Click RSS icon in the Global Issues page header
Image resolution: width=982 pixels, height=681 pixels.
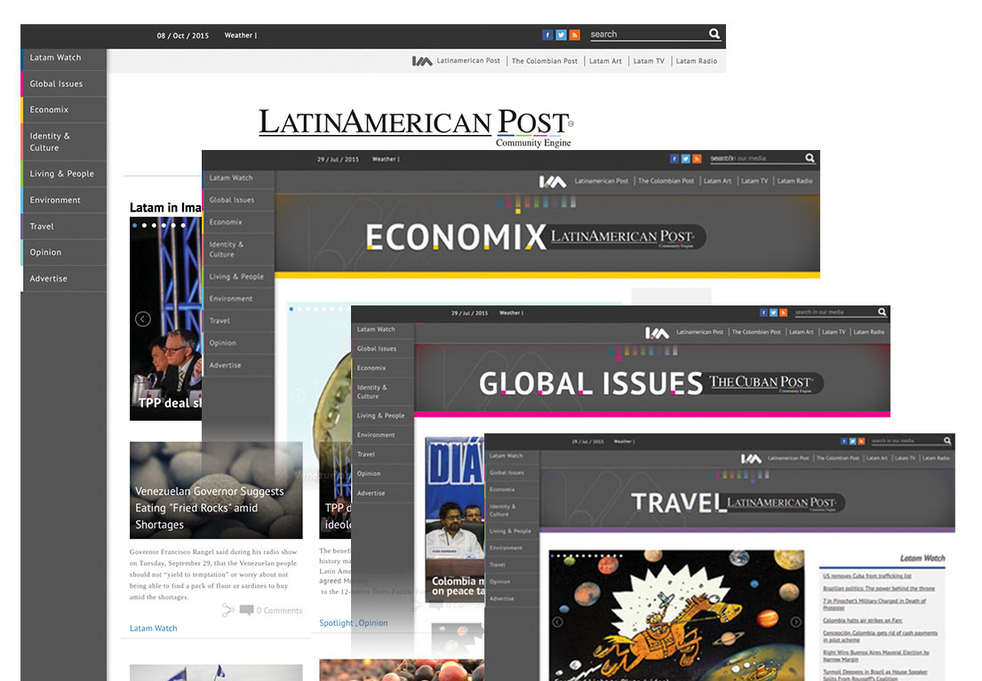click(783, 313)
